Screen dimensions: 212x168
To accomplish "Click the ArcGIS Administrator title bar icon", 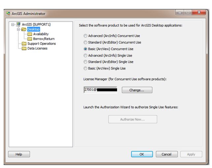I will pyautogui.click(x=8, y=14).
